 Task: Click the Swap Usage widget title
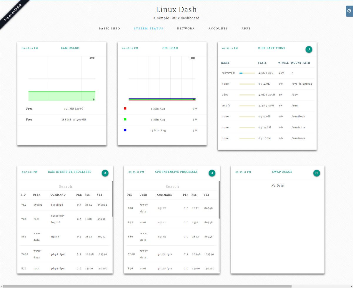pyautogui.click(x=282, y=172)
